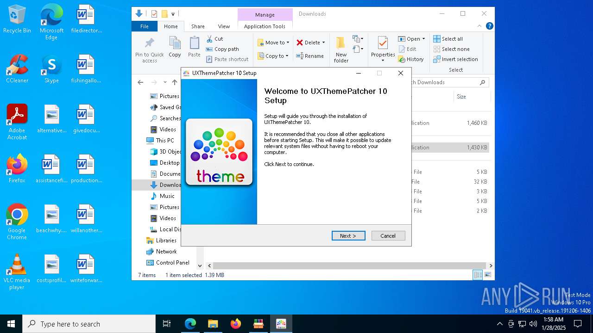Viewport: 593px width, 333px height.
Task: Click Rename in the ribbon
Action: (x=310, y=56)
